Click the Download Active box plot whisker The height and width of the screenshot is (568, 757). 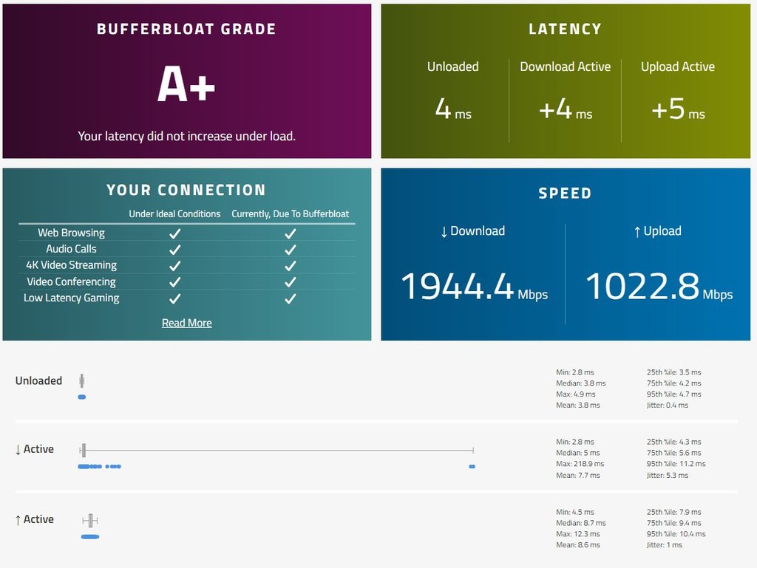coord(277,449)
